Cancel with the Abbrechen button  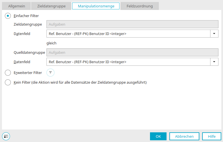point(184,136)
